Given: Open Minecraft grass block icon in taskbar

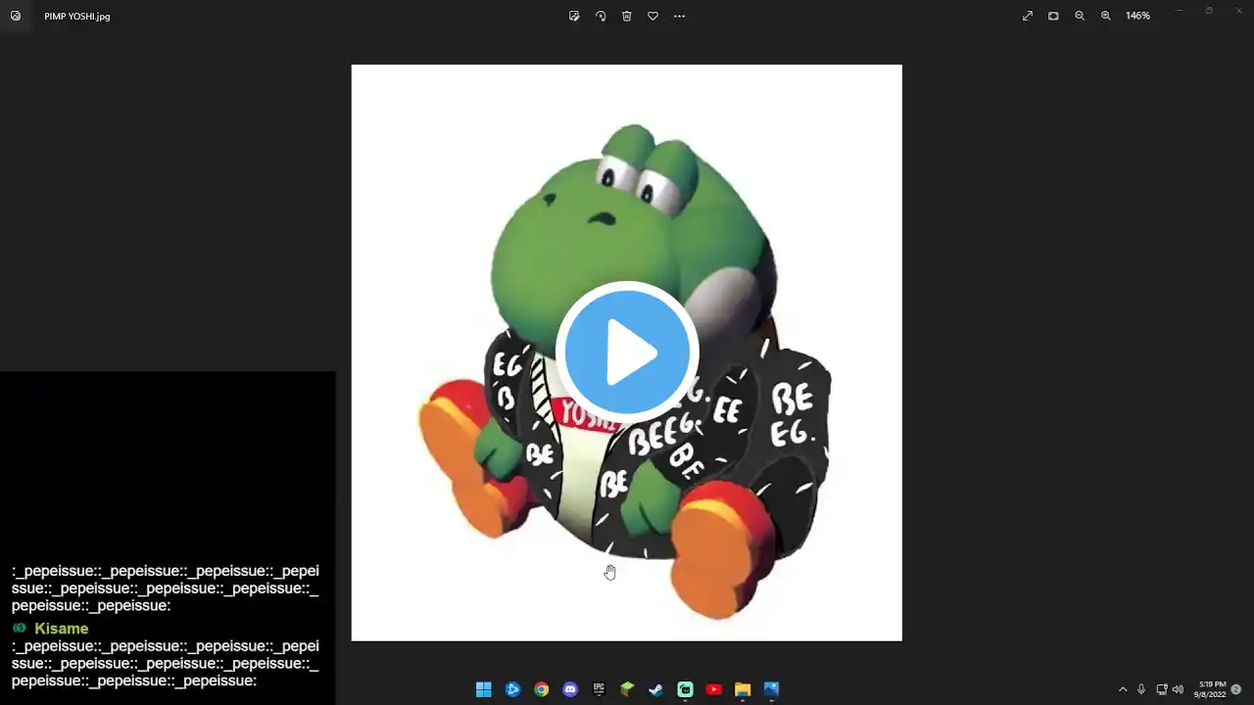Looking at the screenshot, I should tap(627, 689).
